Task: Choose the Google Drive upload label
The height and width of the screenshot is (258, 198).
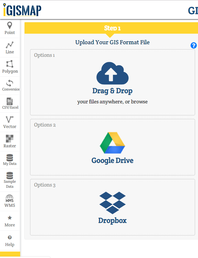Action: [112, 160]
